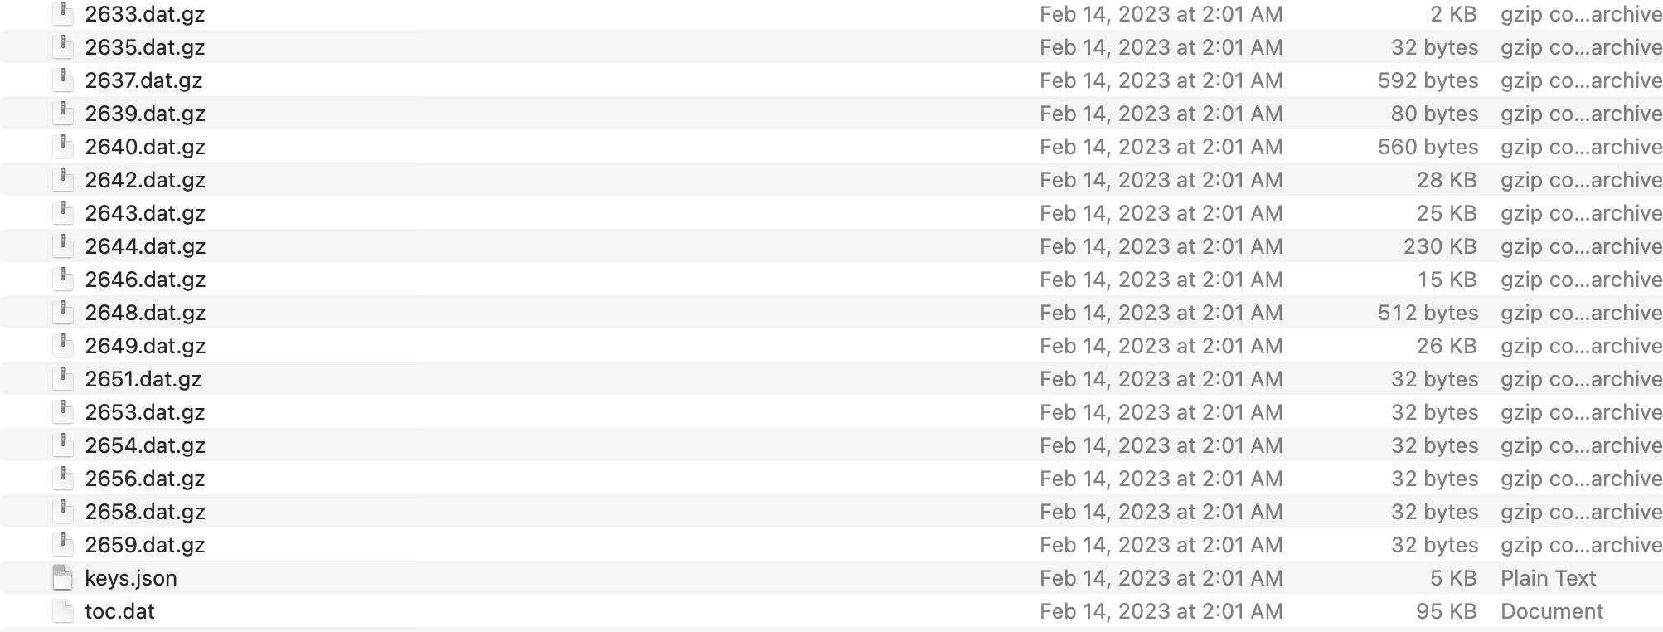Click the 2649.dat.gz archive icon
Screen dimensions: 1663x632
pos(63,346)
